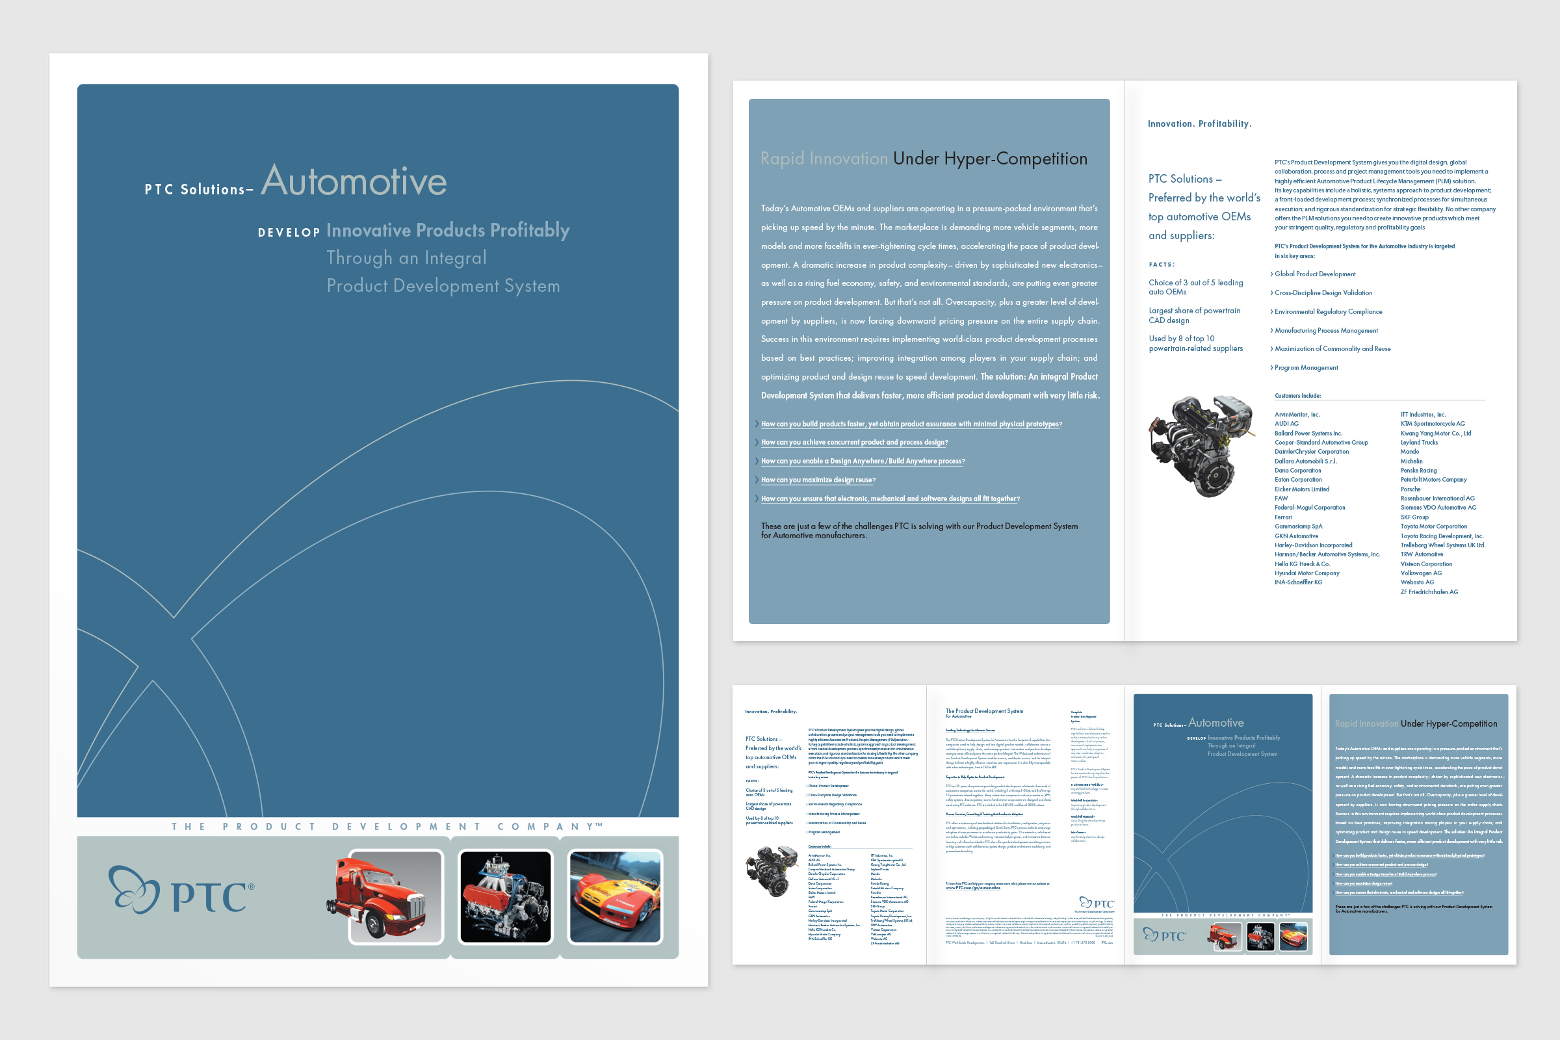Click the 'PTC Worldwide Headquarters' address line in the bottom spread
1560x1040 pixels.
pyautogui.click(x=1029, y=942)
